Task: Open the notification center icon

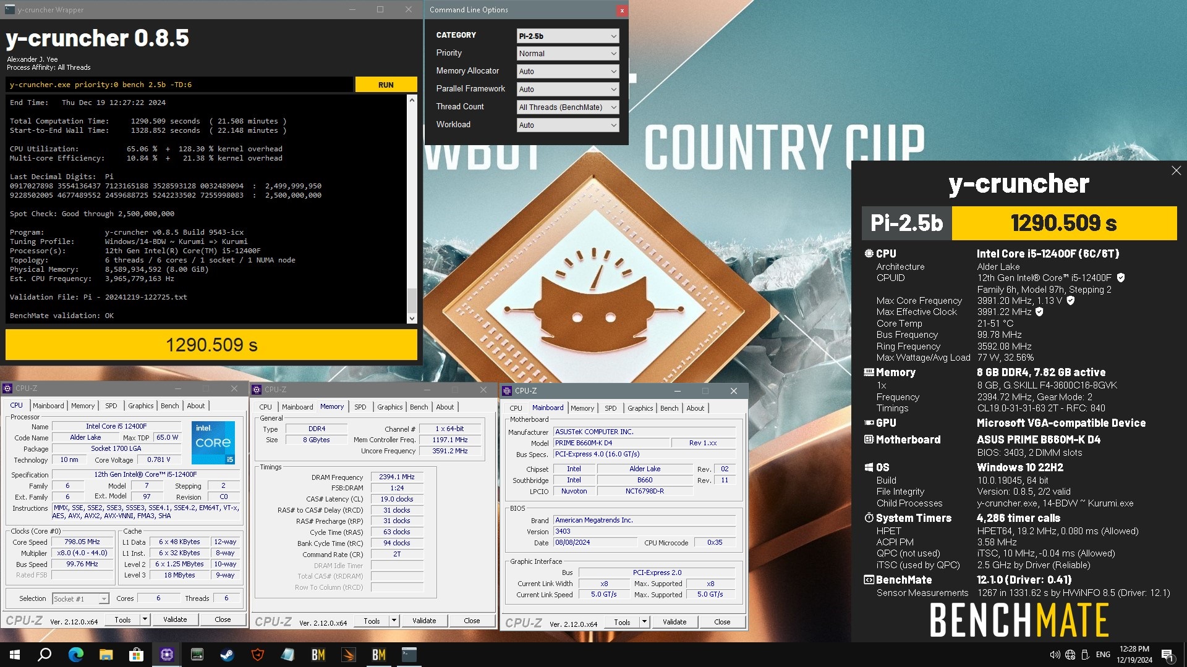Action: (1167, 655)
